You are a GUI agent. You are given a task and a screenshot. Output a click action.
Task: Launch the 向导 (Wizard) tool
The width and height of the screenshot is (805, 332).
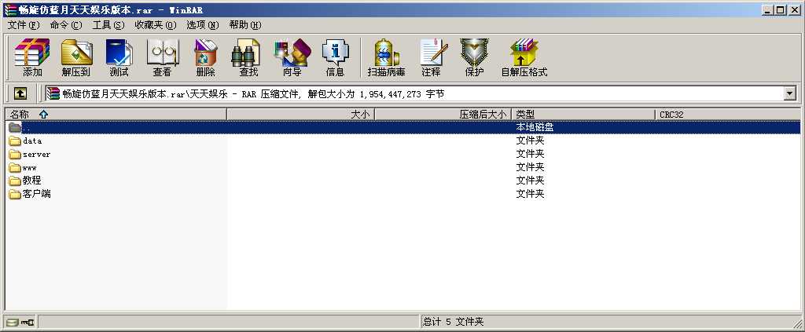(x=292, y=57)
